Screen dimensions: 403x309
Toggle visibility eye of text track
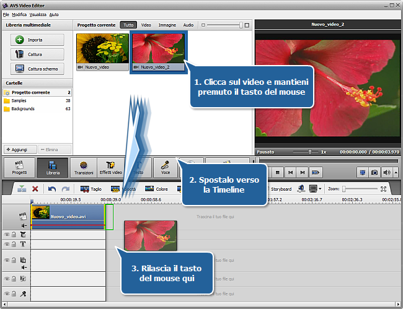pyautogui.click(x=6, y=244)
